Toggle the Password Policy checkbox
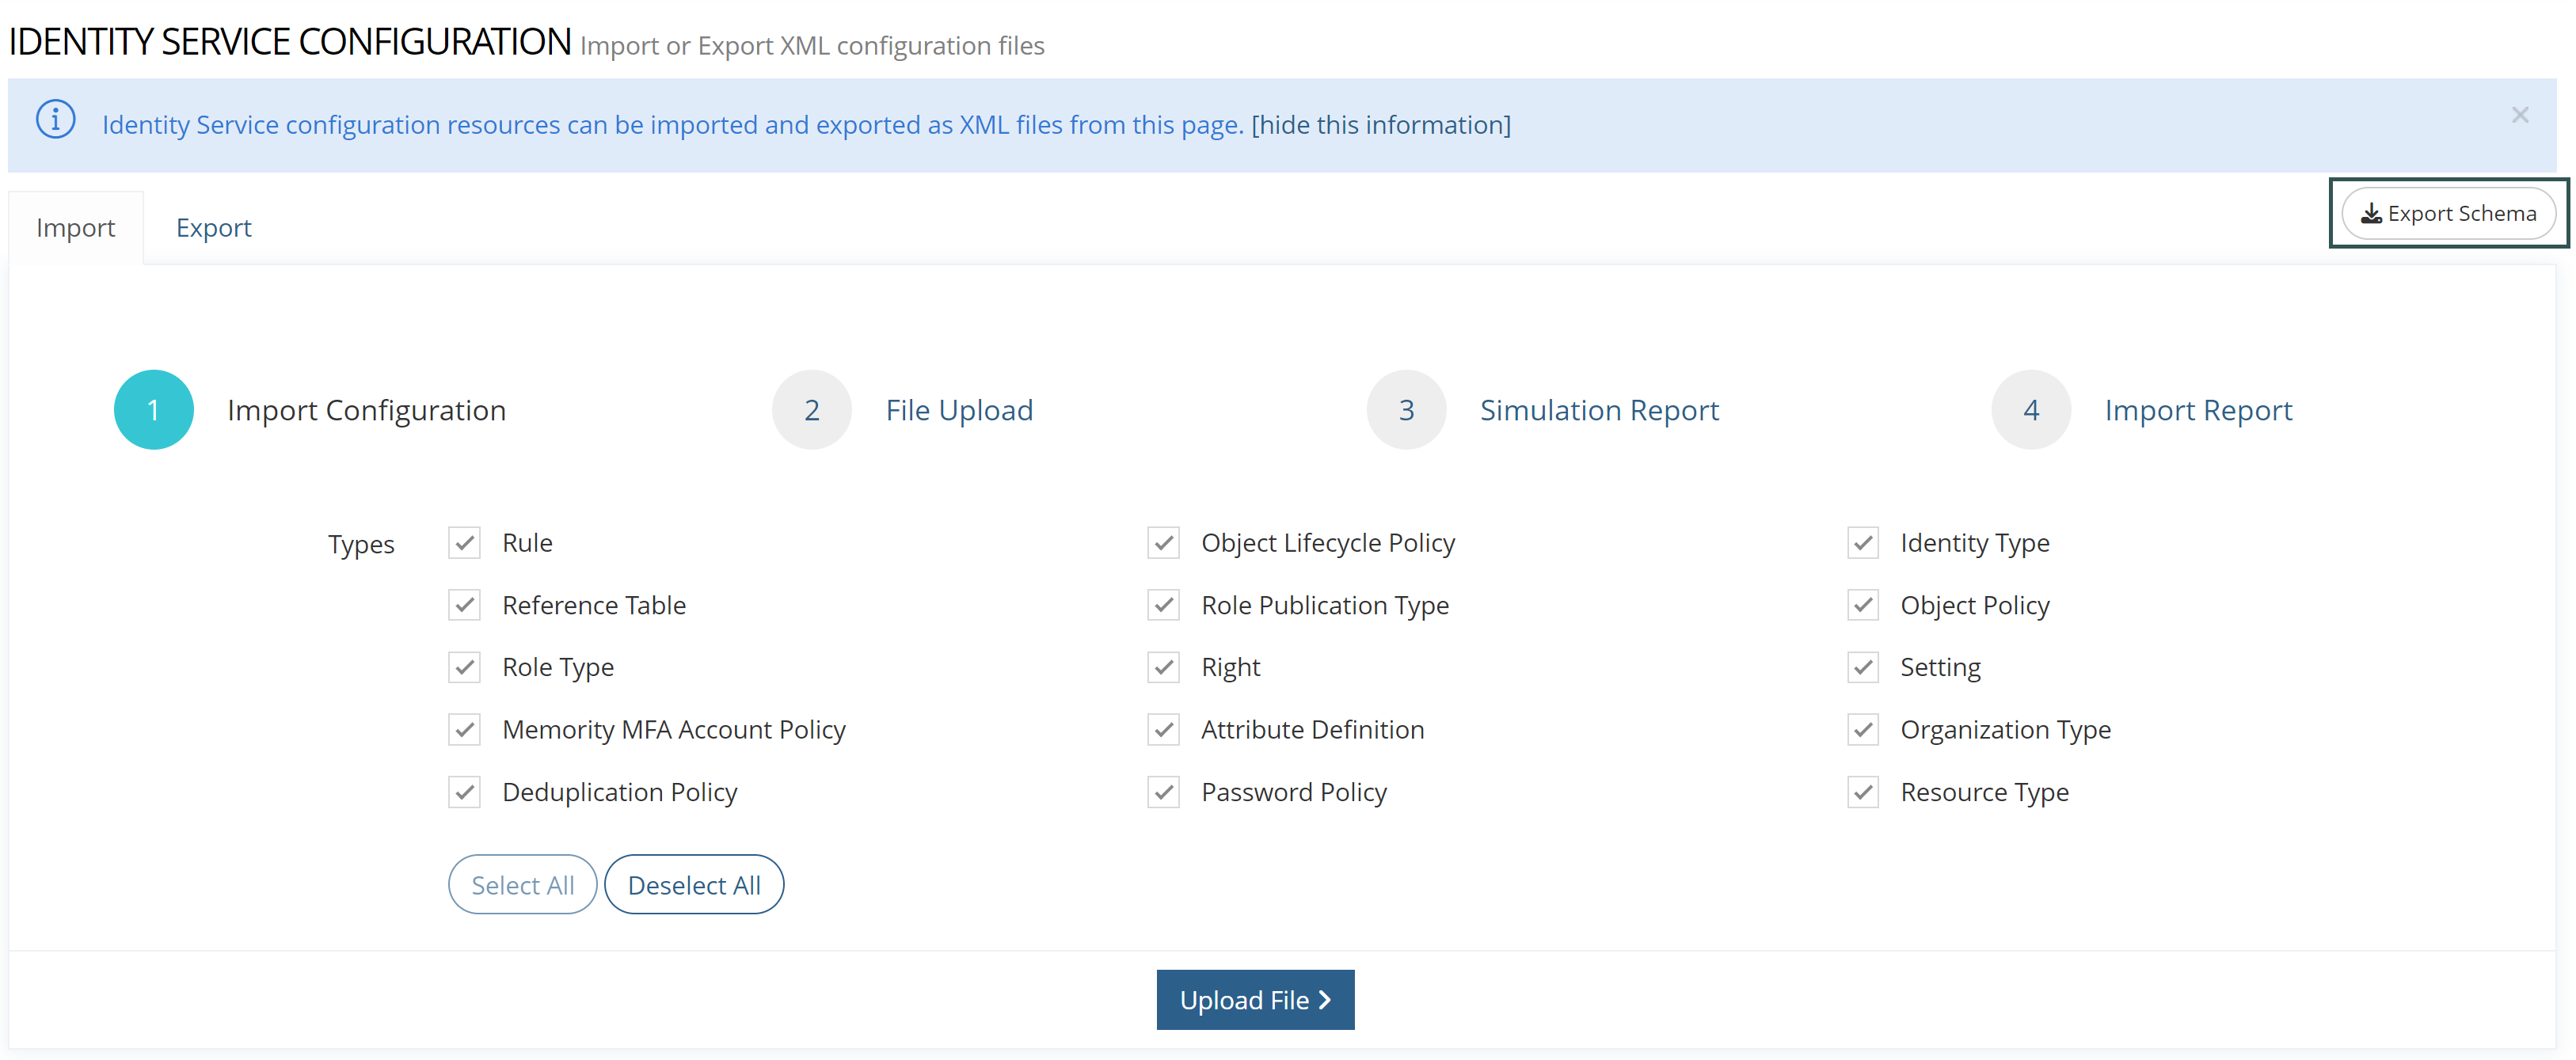The width and height of the screenshot is (2576, 1060). click(x=1163, y=792)
